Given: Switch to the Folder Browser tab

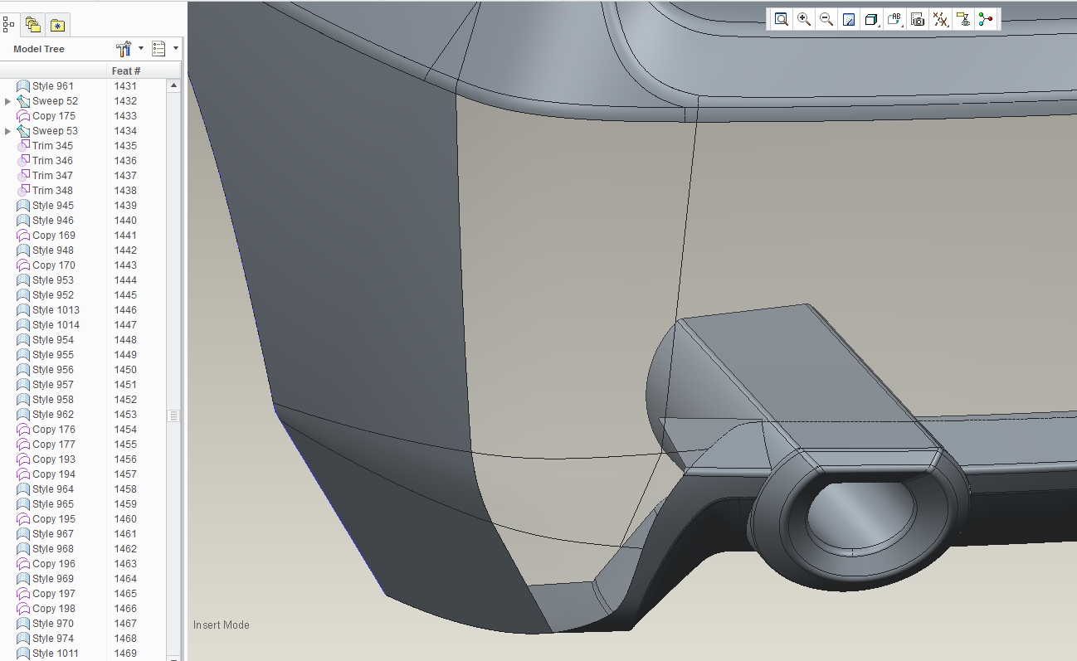Looking at the screenshot, I should coord(32,25).
